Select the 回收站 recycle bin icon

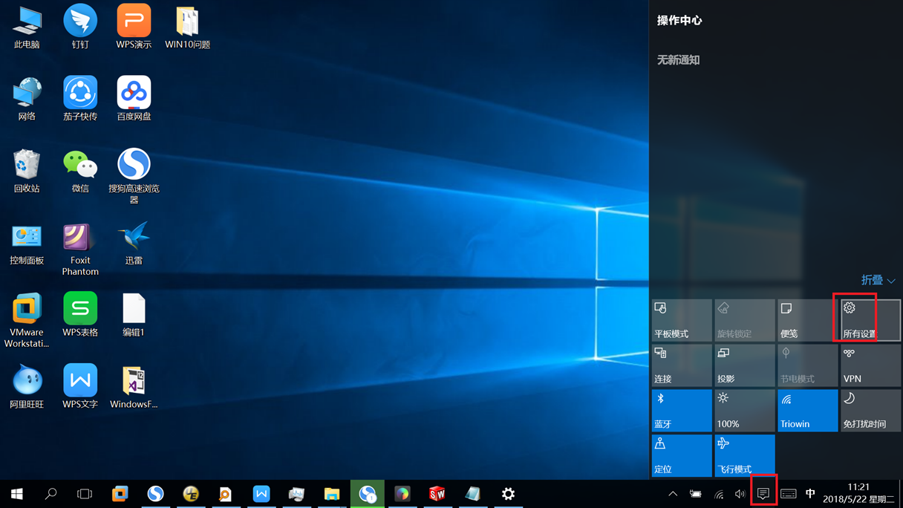pyautogui.click(x=27, y=172)
